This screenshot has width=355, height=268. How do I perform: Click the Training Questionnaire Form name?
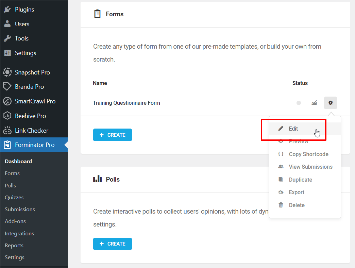coord(126,103)
